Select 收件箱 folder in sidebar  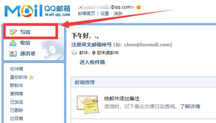pos(16,69)
